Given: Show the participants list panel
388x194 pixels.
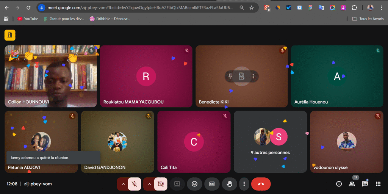Looking at the screenshot, I should coord(352,184).
